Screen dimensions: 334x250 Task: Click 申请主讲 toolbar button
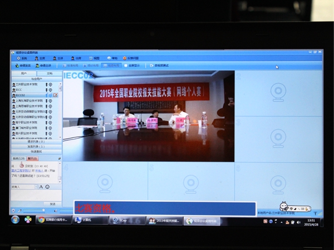click(43, 66)
